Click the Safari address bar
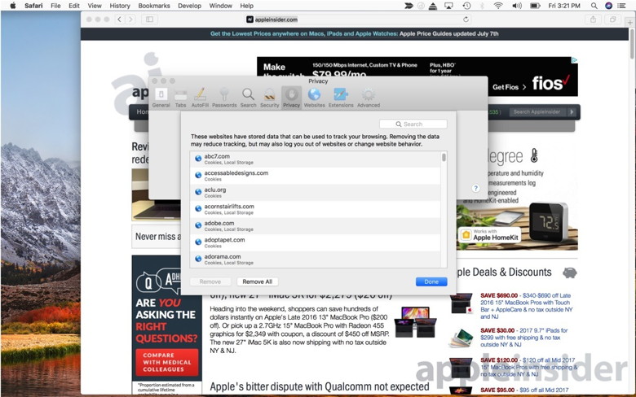 (x=359, y=19)
